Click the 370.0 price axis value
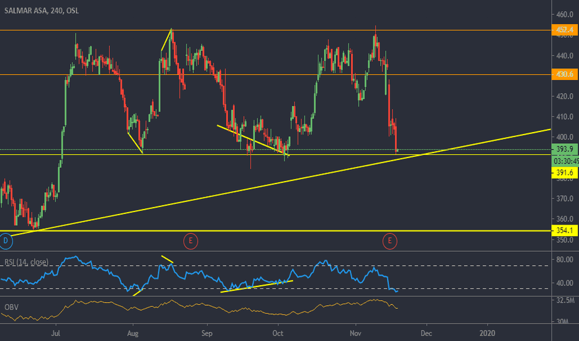Image resolution: width=579 pixels, height=341 pixels. [x=565, y=198]
